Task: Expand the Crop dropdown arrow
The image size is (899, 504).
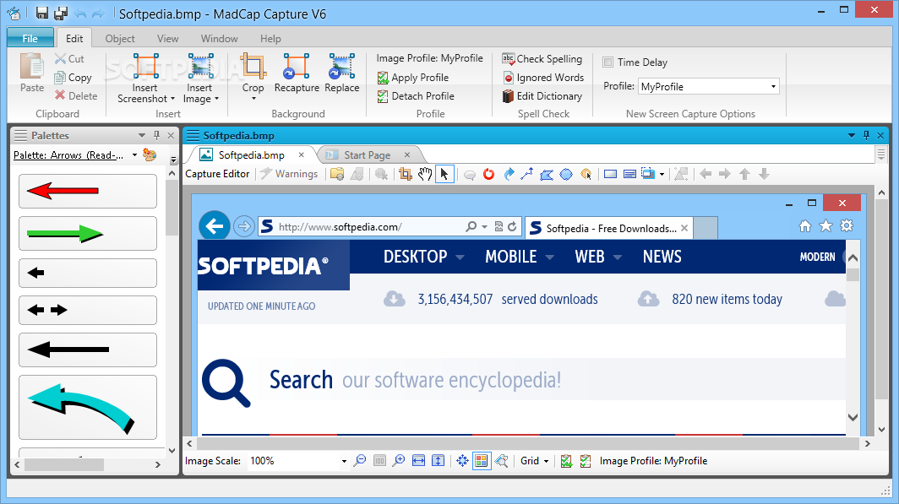Action: (x=253, y=99)
